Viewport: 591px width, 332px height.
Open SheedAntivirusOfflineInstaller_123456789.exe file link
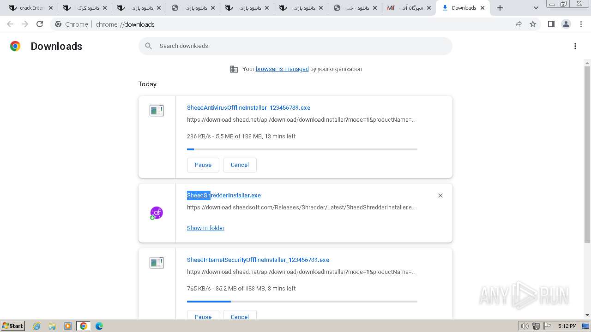248,108
